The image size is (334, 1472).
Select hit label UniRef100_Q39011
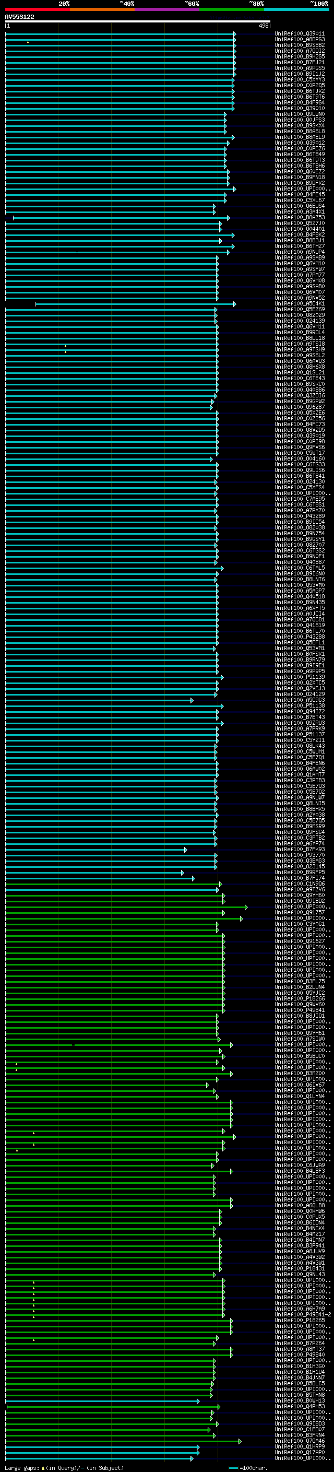point(300,34)
